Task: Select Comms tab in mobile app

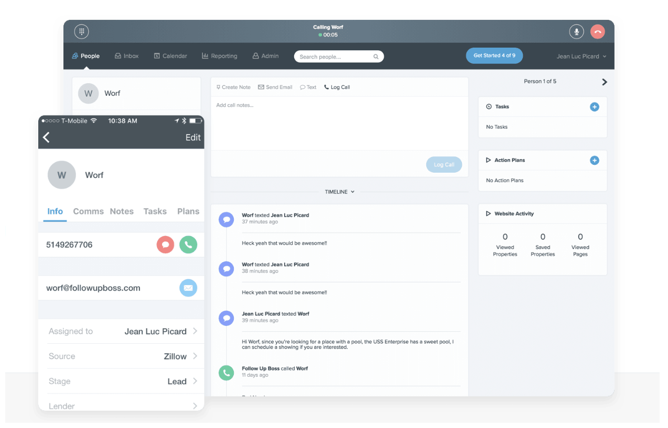Action: (88, 211)
